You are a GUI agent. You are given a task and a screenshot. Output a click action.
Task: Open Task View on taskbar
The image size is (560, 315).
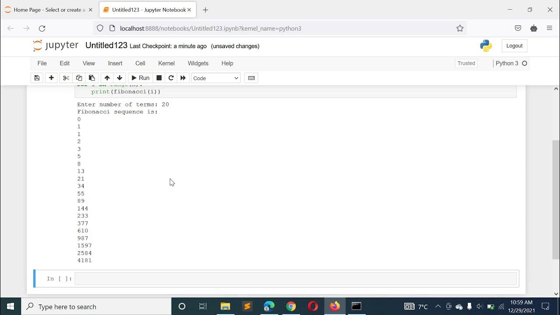pos(203,307)
